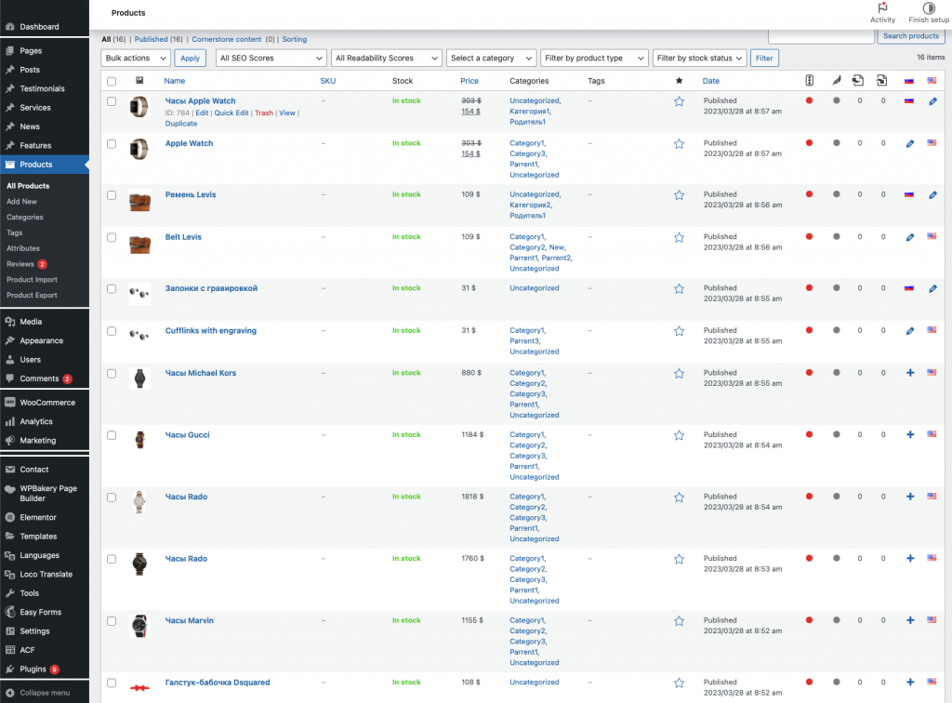Screen dimensions: 952x703
Task: Open Reviews in the Products submenu
Action: coord(20,264)
